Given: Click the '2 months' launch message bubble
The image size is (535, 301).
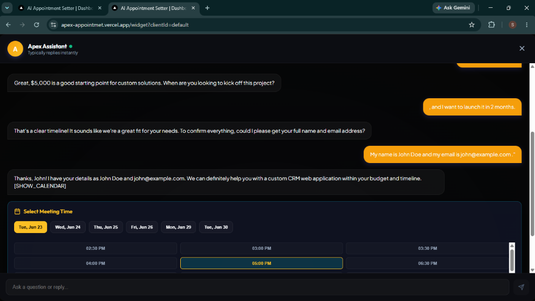Looking at the screenshot, I should click(x=472, y=107).
